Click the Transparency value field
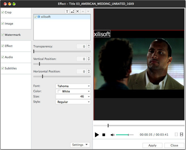186x150 pixels. coord(82,46)
